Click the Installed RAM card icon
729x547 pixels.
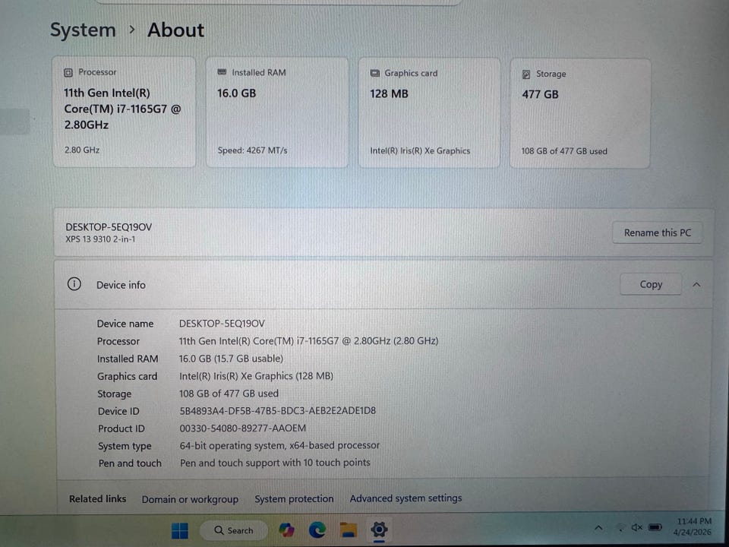pos(222,72)
